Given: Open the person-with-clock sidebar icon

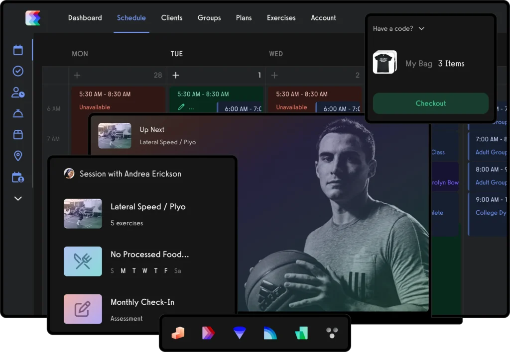Looking at the screenshot, I should click(18, 92).
